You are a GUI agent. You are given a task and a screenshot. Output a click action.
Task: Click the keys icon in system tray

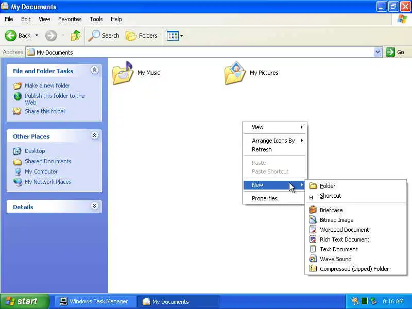click(x=355, y=301)
